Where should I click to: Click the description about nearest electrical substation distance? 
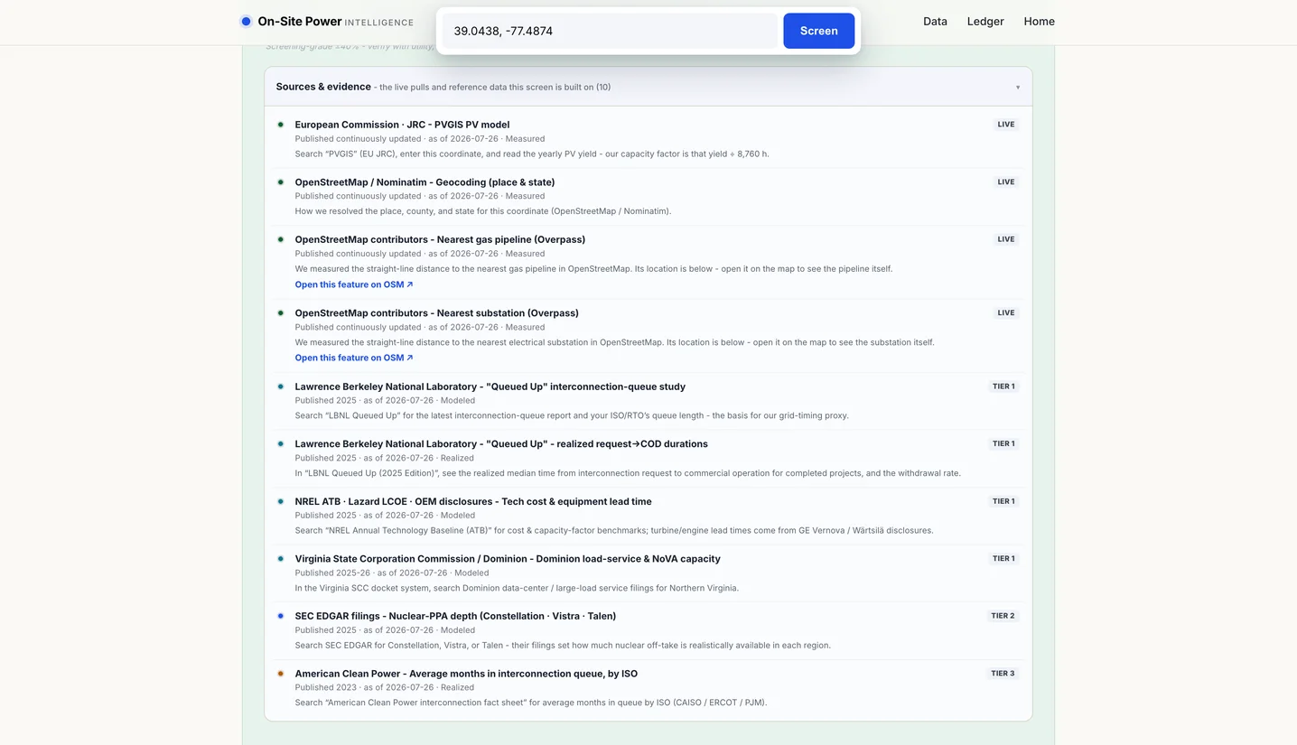pyautogui.click(x=615, y=342)
